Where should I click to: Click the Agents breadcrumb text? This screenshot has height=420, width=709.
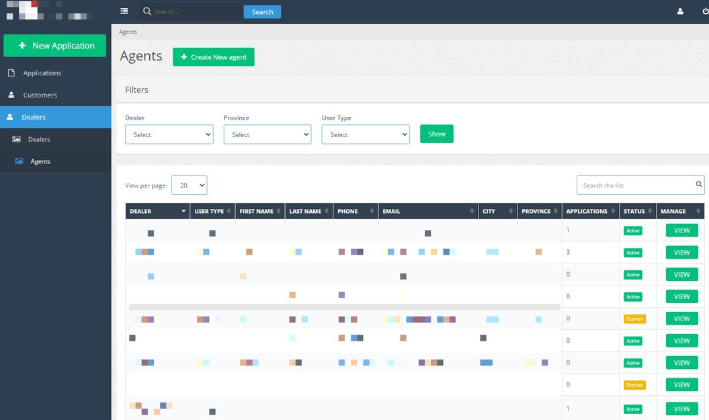click(128, 32)
